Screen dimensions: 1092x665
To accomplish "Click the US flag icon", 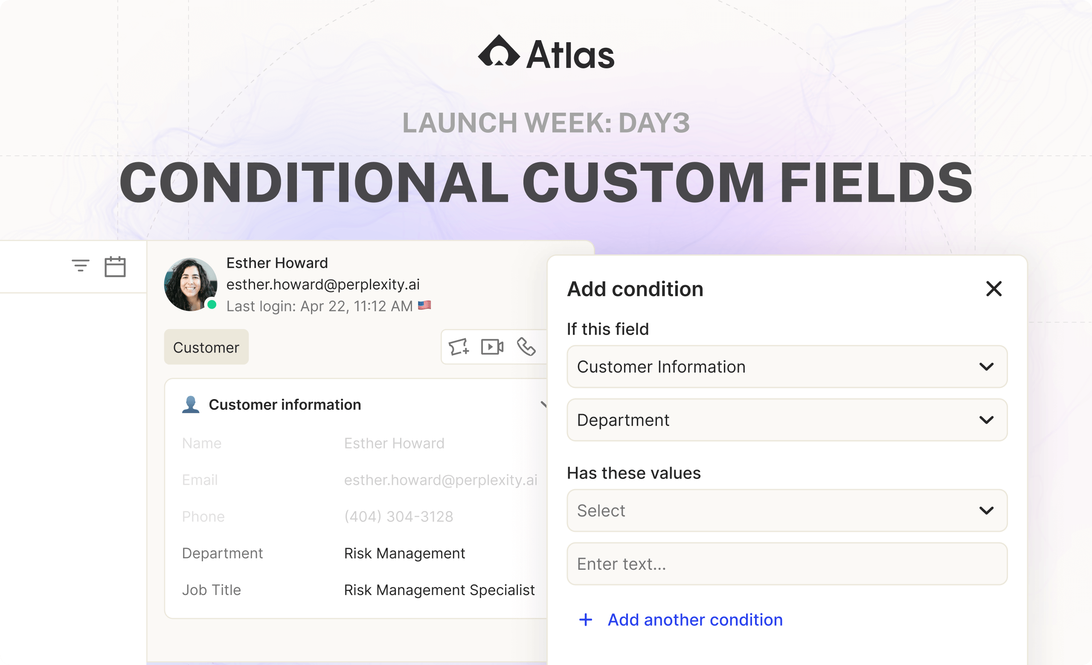I will pyautogui.click(x=424, y=306).
